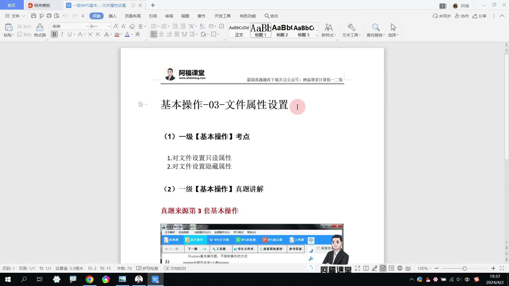Open the Text Tools (文字工具) wrench icon
509x286 pixels.
tap(351, 28)
